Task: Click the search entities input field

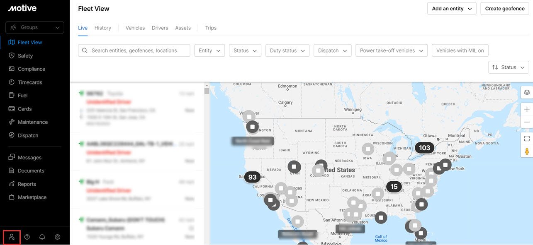Action: tap(134, 50)
